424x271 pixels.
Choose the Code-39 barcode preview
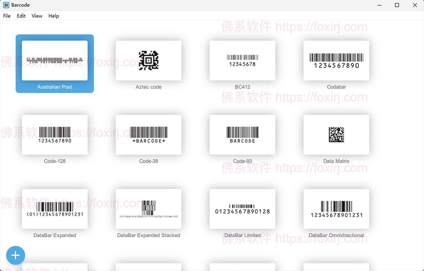[x=148, y=134]
